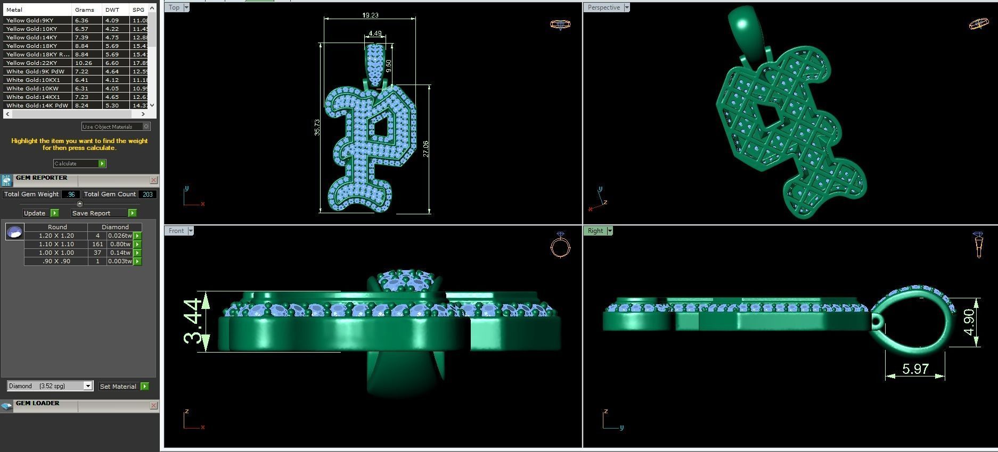This screenshot has height=452, width=998.
Task: Activate the Right viewport label
Action: click(x=595, y=231)
